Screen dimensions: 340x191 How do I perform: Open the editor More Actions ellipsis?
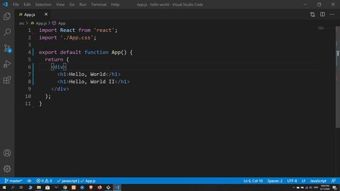332,14
